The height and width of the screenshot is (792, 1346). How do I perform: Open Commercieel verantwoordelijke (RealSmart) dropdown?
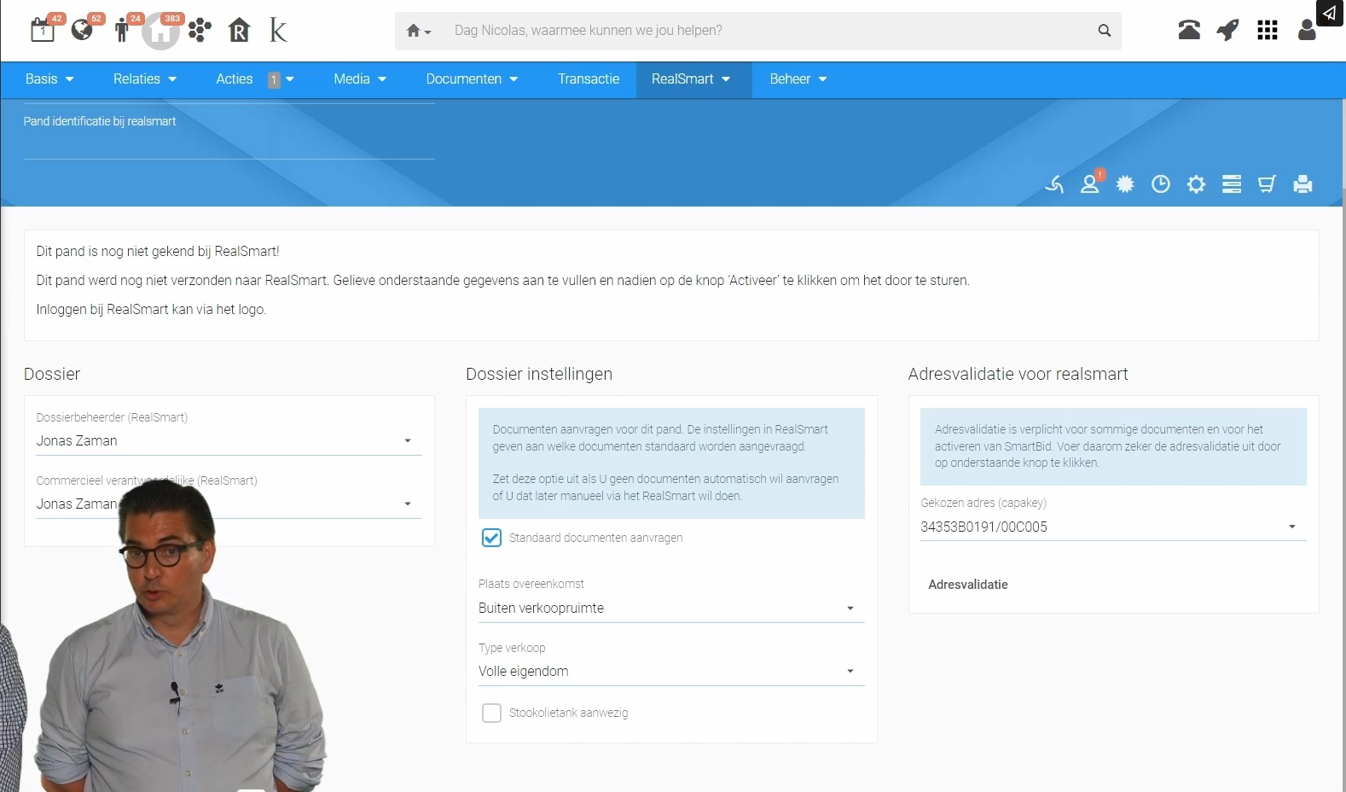pos(229,504)
